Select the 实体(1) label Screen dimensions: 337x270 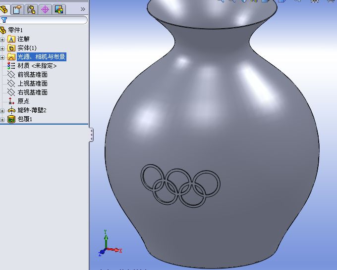click(27, 48)
